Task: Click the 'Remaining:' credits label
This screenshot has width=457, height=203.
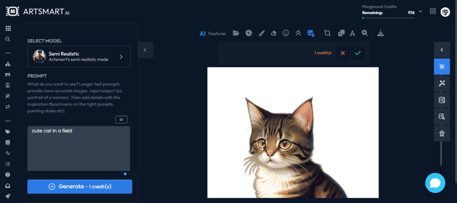Action: click(373, 12)
